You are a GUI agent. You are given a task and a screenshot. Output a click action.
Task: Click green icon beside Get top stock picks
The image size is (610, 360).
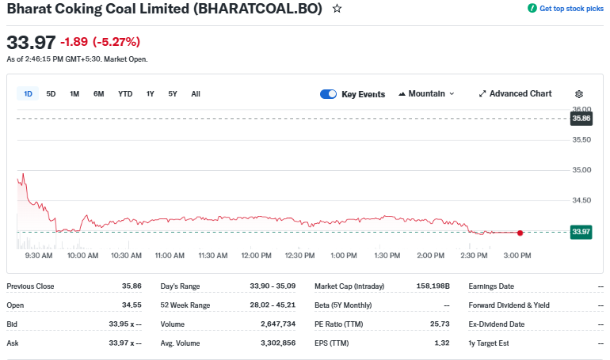532,8
